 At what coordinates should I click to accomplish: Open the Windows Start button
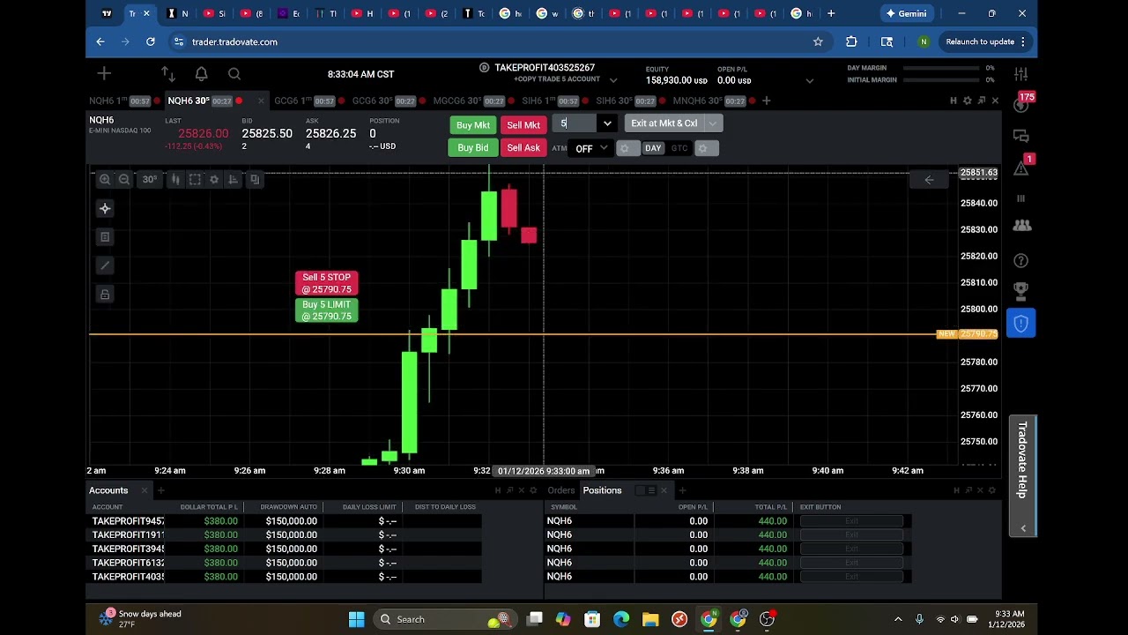[x=356, y=619]
